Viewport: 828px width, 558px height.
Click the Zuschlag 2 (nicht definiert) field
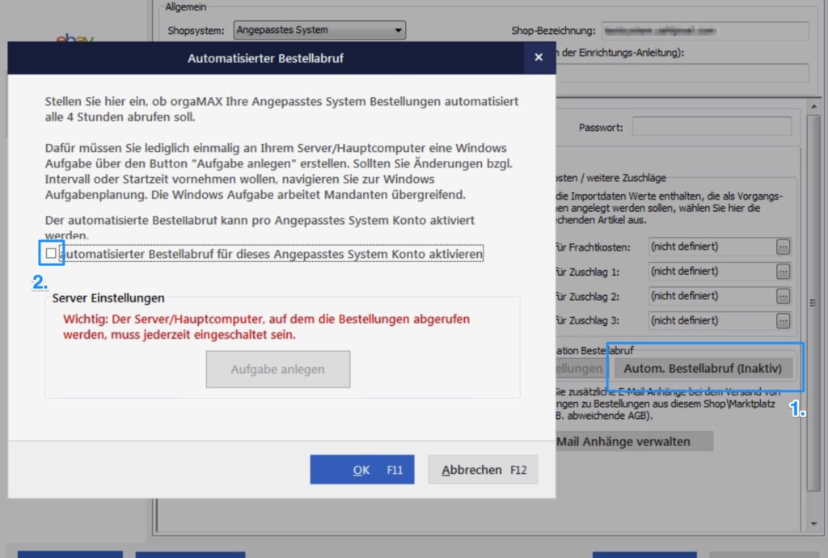click(712, 296)
